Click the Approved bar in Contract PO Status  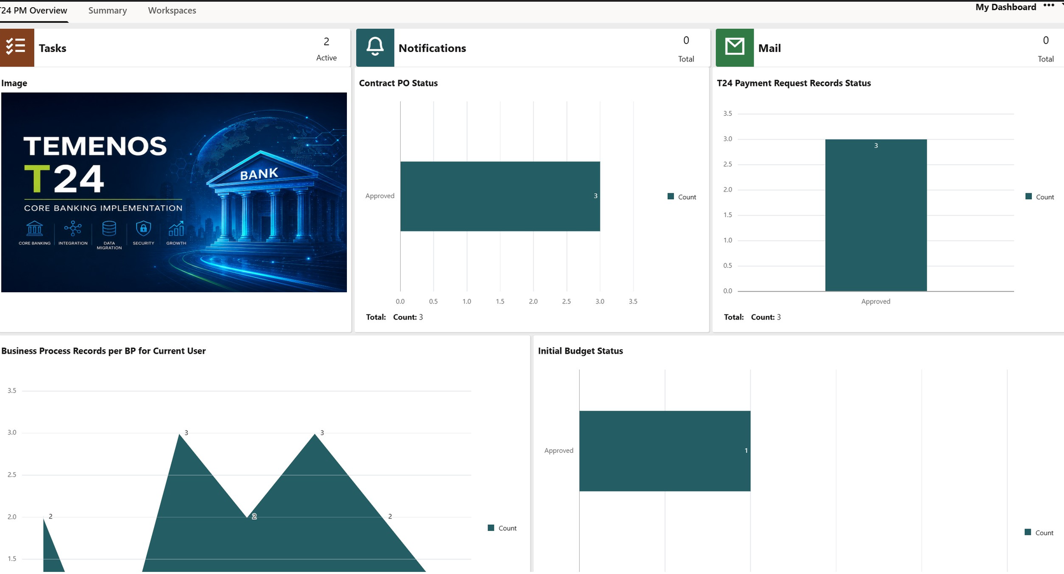500,196
